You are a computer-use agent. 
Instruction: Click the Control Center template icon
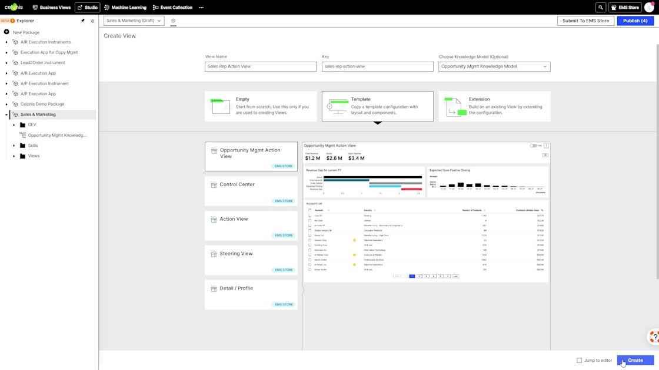(x=214, y=184)
